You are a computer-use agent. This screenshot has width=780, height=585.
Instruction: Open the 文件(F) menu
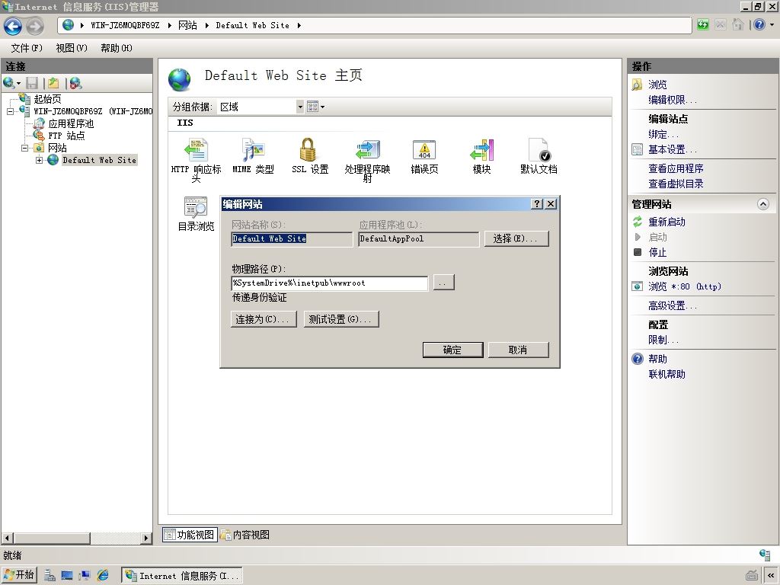(27, 48)
